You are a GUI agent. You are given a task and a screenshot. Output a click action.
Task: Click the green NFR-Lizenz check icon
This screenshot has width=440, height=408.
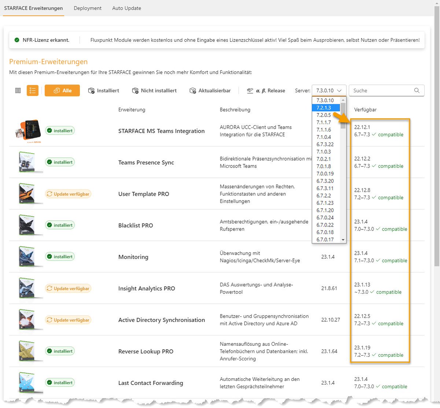17,40
